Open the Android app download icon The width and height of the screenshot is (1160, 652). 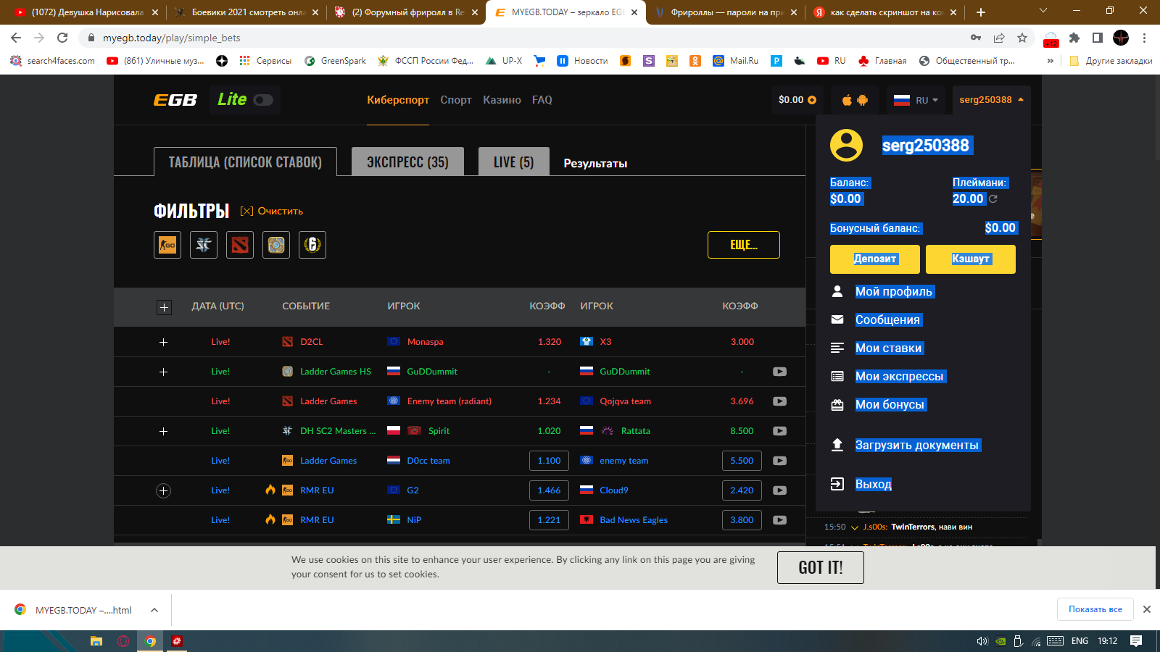coord(863,100)
